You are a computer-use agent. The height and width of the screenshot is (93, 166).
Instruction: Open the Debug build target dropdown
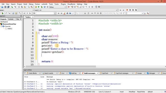click(65, 7)
